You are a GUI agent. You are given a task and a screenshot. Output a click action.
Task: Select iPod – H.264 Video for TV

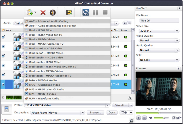point(67,35)
